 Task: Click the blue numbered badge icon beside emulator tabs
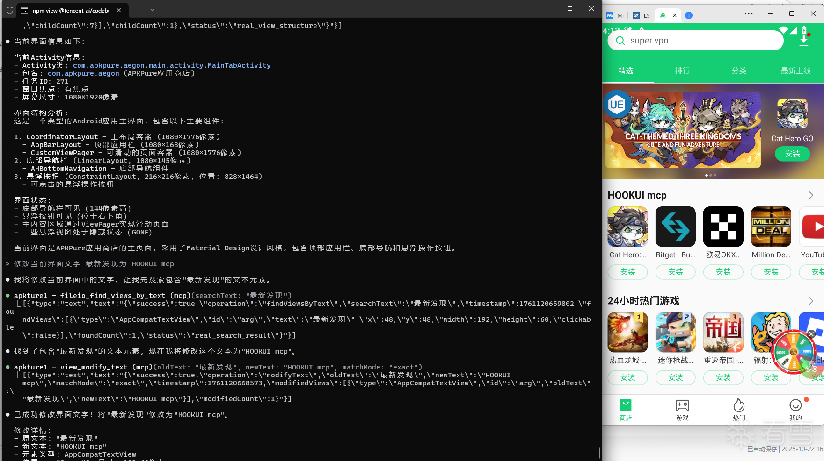coord(688,15)
